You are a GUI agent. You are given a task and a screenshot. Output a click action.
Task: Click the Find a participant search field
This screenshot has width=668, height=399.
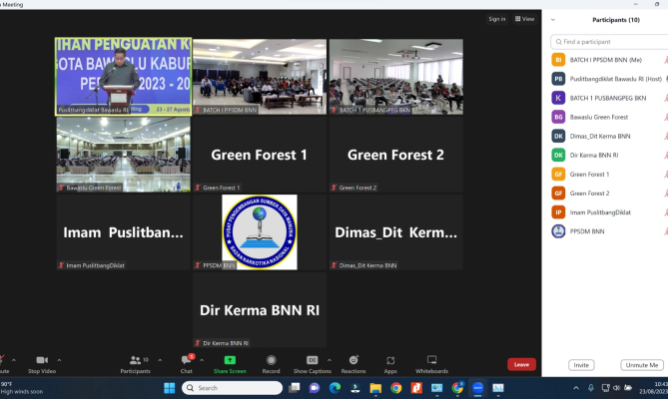609,42
